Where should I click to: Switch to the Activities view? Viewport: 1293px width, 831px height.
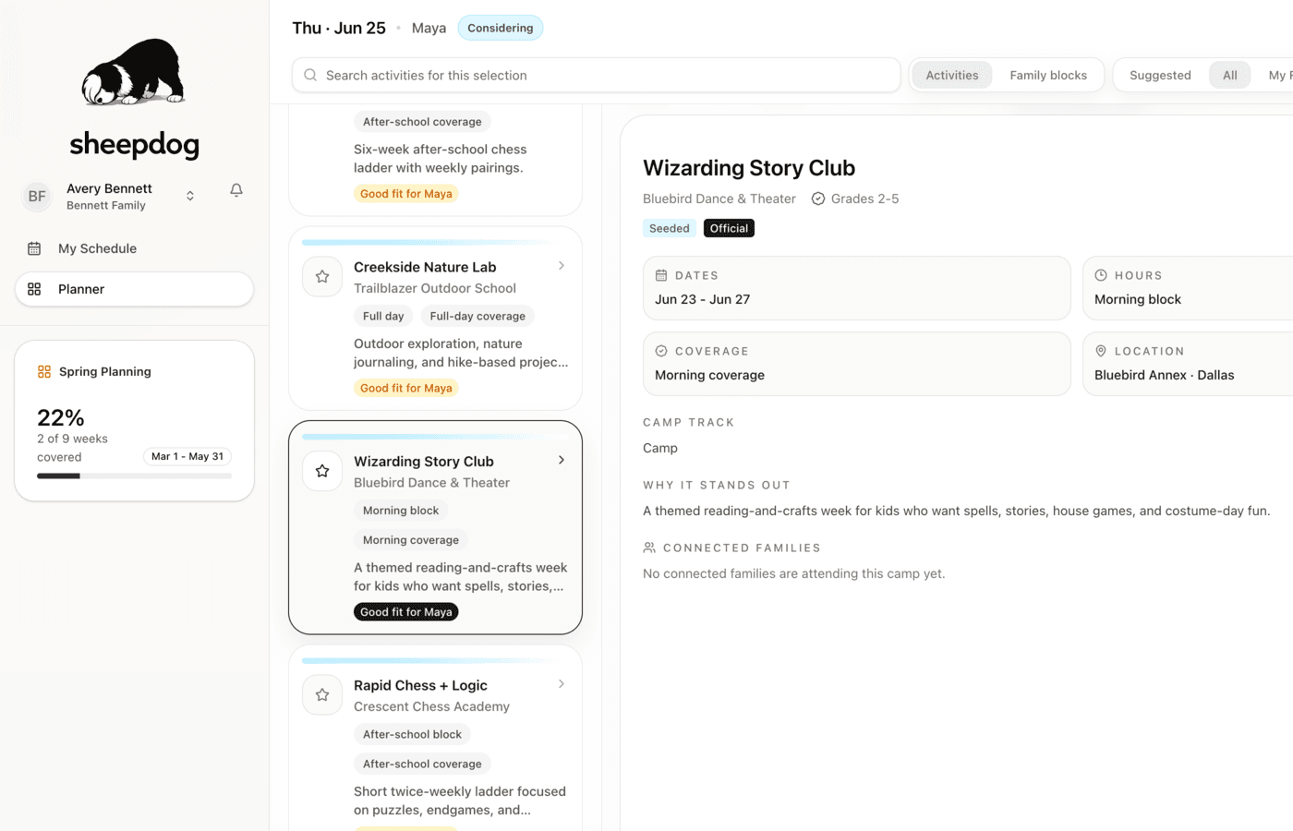point(952,75)
